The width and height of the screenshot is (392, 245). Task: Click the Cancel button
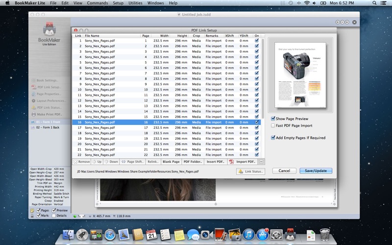284,171
